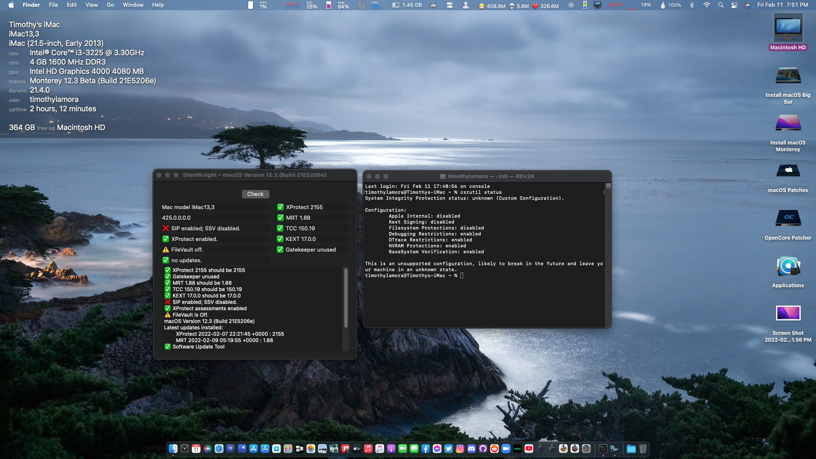This screenshot has height=459, width=816.
Task: Open Messenger from the dock
Action: click(x=437, y=448)
